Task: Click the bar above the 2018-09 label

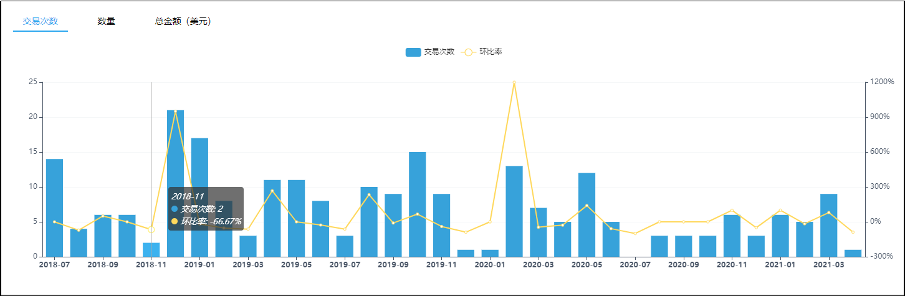Action: [x=103, y=236]
